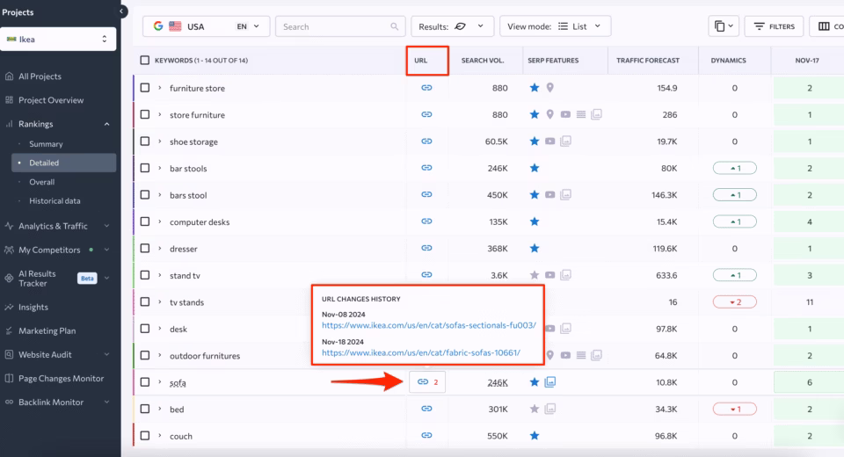Click video SERP icon for store furniture
This screenshot has width=844, height=457.
pyautogui.click(x=565, y=114)
